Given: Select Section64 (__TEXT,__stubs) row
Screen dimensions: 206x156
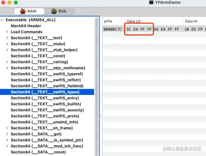Looking at the screenshot, I should click(x=47, y=44).
